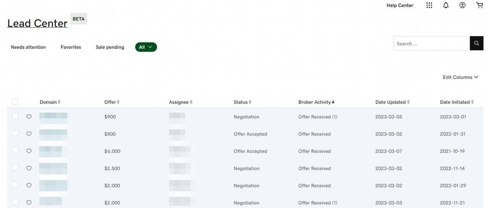Open the apps grid menu icon
The height and width of the screenshot is (208, 488).
[x=429, y=5]
